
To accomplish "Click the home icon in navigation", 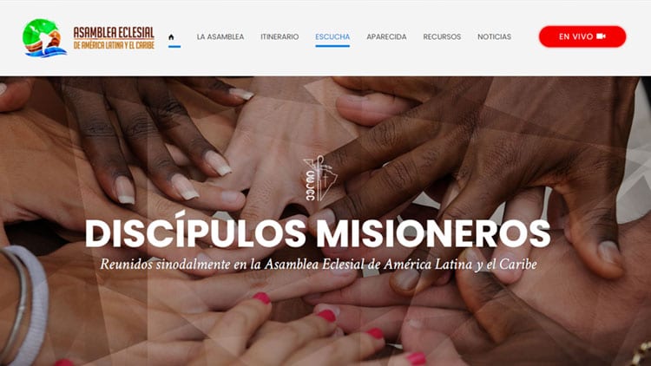I will pyautogui.click(x=171, y=37).
